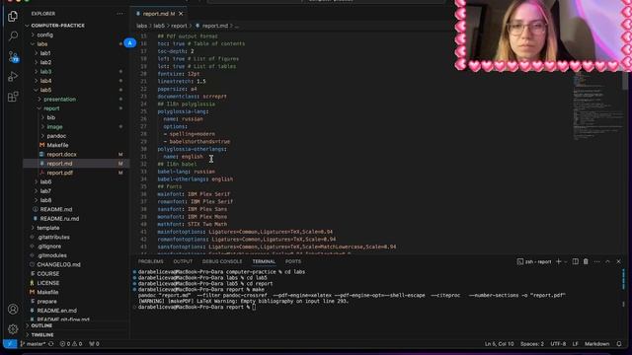Switch to the PORTS panel tab

click(293, 261)
